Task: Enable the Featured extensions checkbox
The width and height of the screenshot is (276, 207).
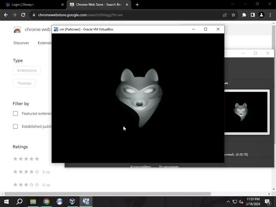Action: point(15,113)
